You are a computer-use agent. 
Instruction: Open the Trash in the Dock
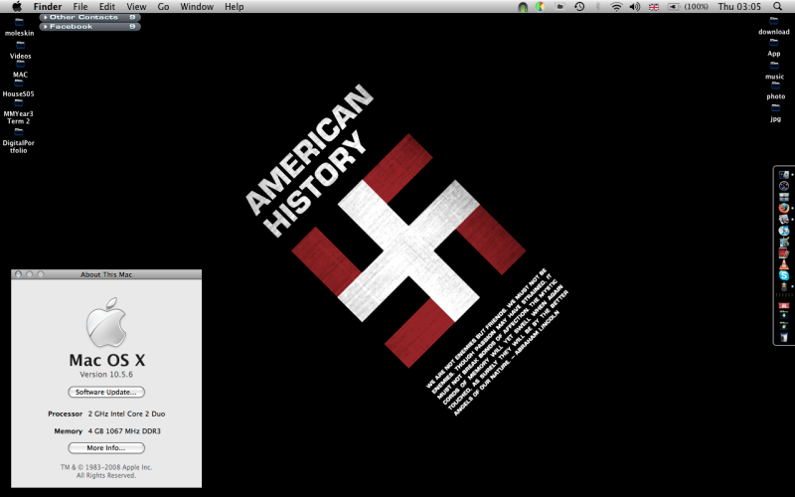pyautogui.click(x=784, y=336)
